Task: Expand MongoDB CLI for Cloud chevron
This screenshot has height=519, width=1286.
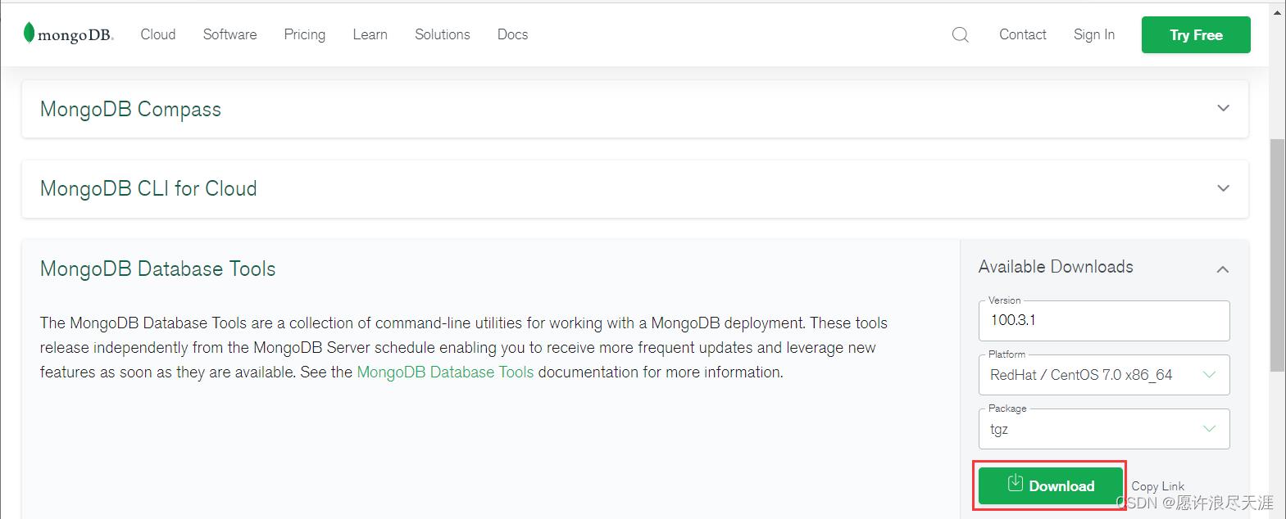Action: 1223,188
